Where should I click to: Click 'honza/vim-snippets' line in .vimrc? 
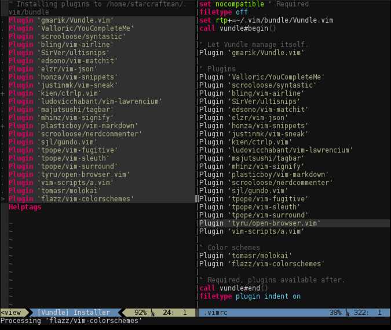coord(254,125)
